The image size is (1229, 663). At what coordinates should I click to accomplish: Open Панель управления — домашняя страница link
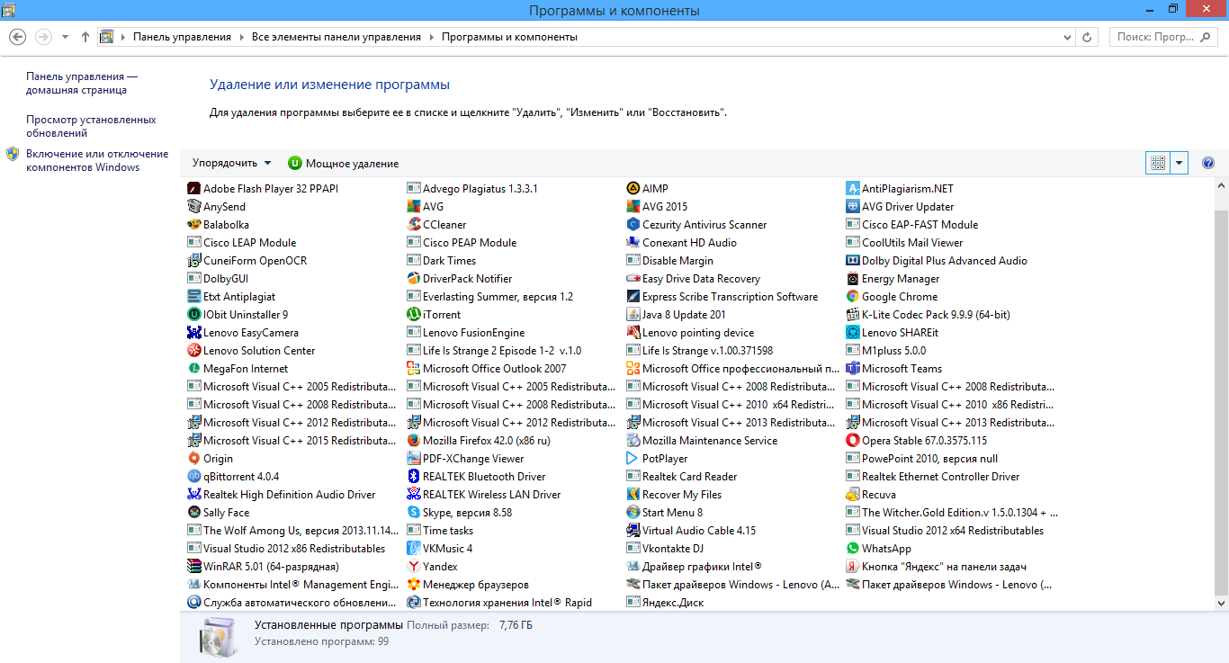(82, 84)
